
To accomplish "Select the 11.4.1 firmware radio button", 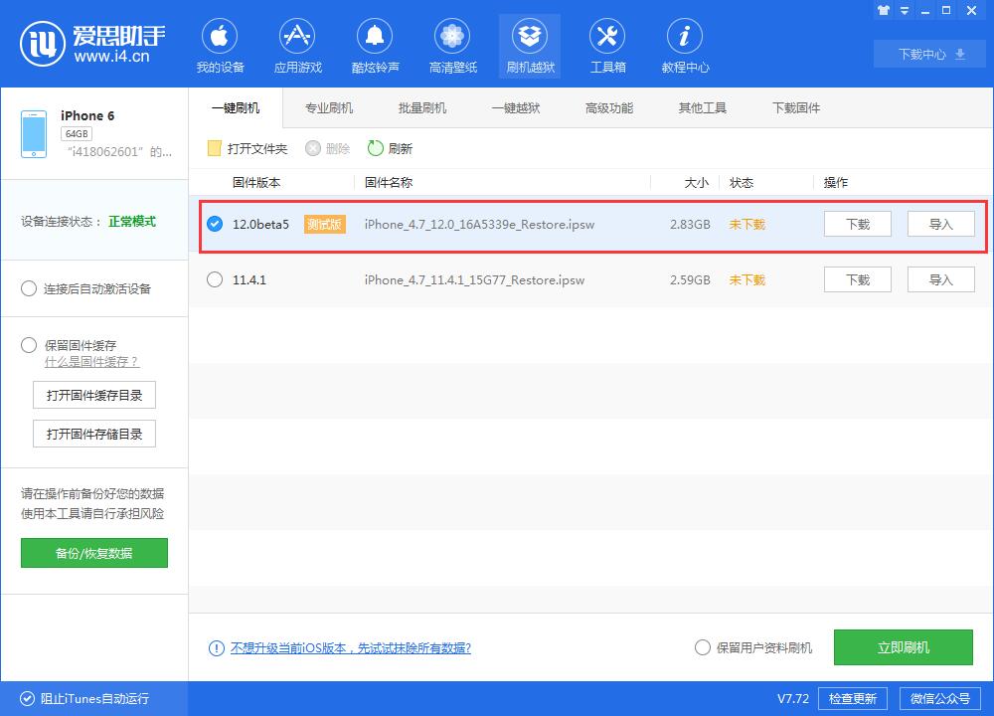I will (215, 279).
